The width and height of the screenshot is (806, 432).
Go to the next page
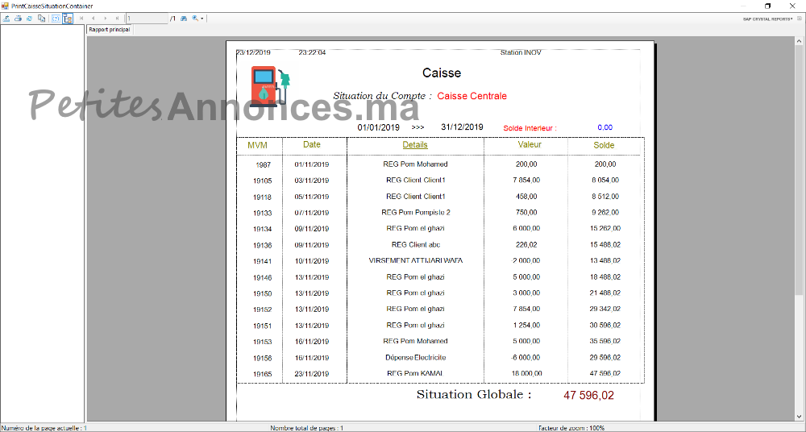(106, 19)
